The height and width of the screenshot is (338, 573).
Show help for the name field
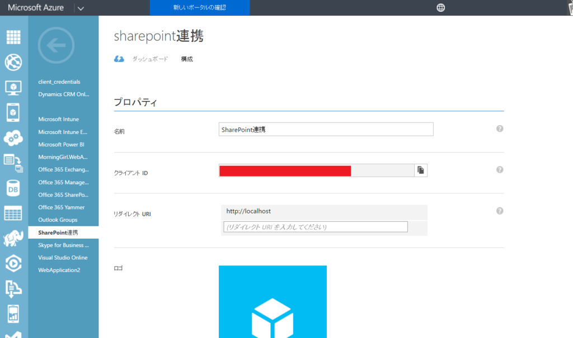[x=500, y=128]
